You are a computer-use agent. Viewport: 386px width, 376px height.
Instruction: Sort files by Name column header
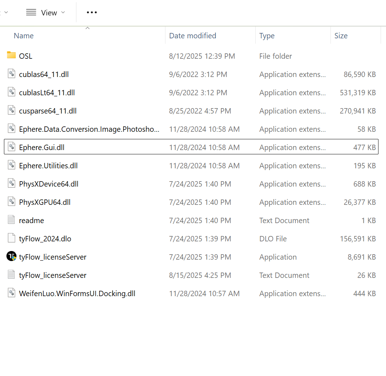(x=24, y=36)
